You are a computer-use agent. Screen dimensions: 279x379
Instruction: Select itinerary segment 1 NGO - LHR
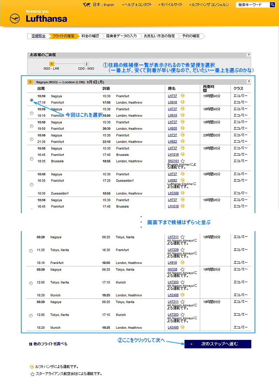pyautogui.click(x=51, y=66)
